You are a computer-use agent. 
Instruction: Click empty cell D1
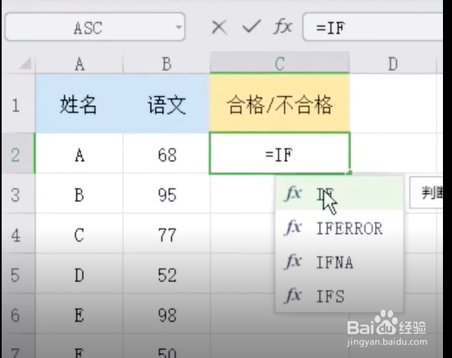click(x=393, y=103)
